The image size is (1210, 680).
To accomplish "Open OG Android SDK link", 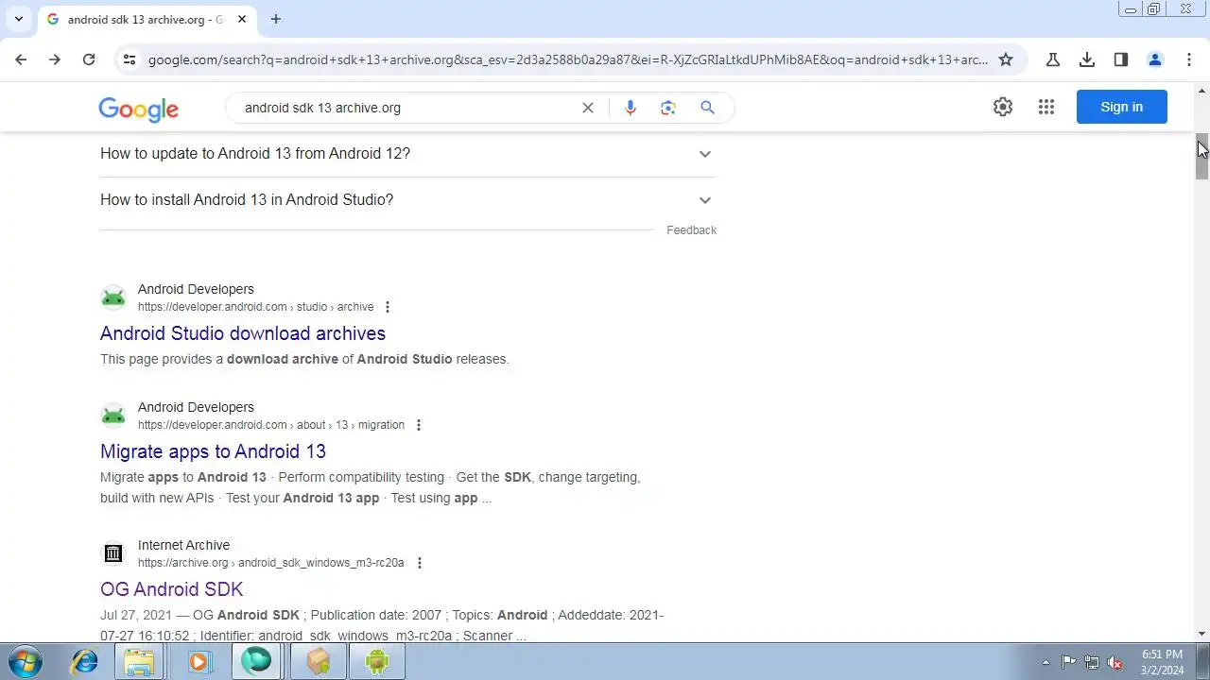I will [x=172, y=589].
